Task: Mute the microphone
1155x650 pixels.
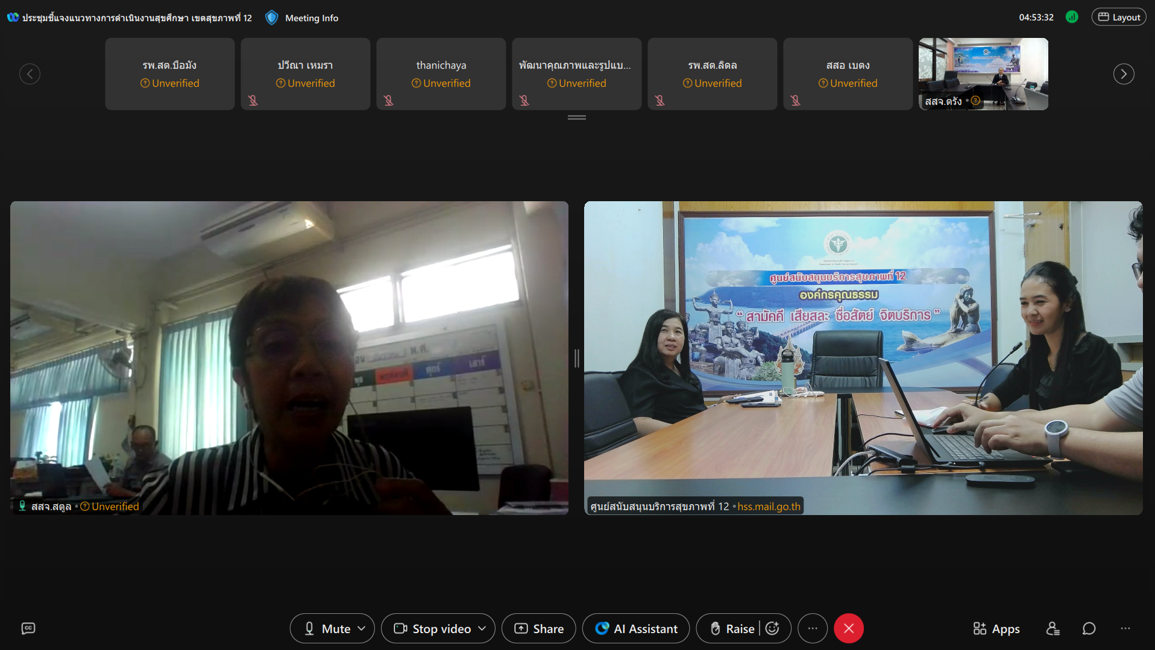Action: tap(327, 628)
